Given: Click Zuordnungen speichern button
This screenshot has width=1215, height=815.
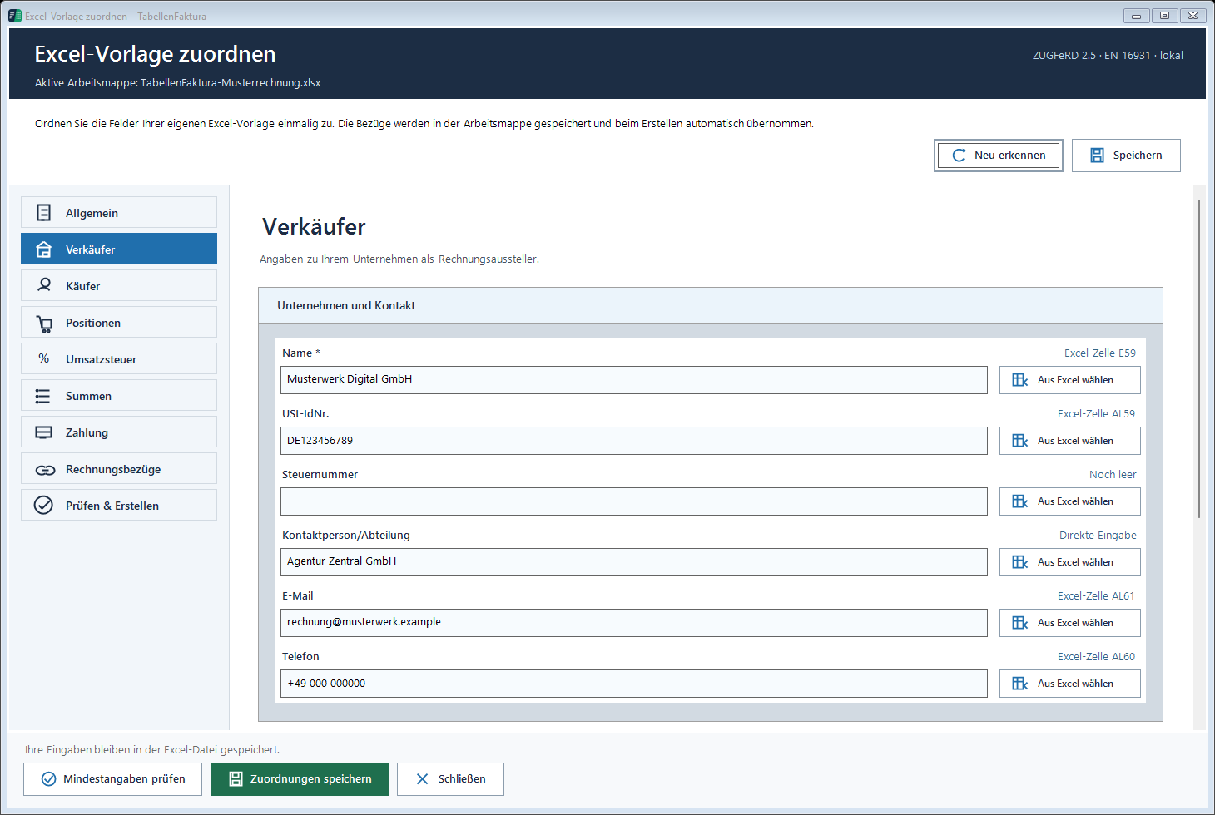Looking at the screenshot, I should click(300, 779).
